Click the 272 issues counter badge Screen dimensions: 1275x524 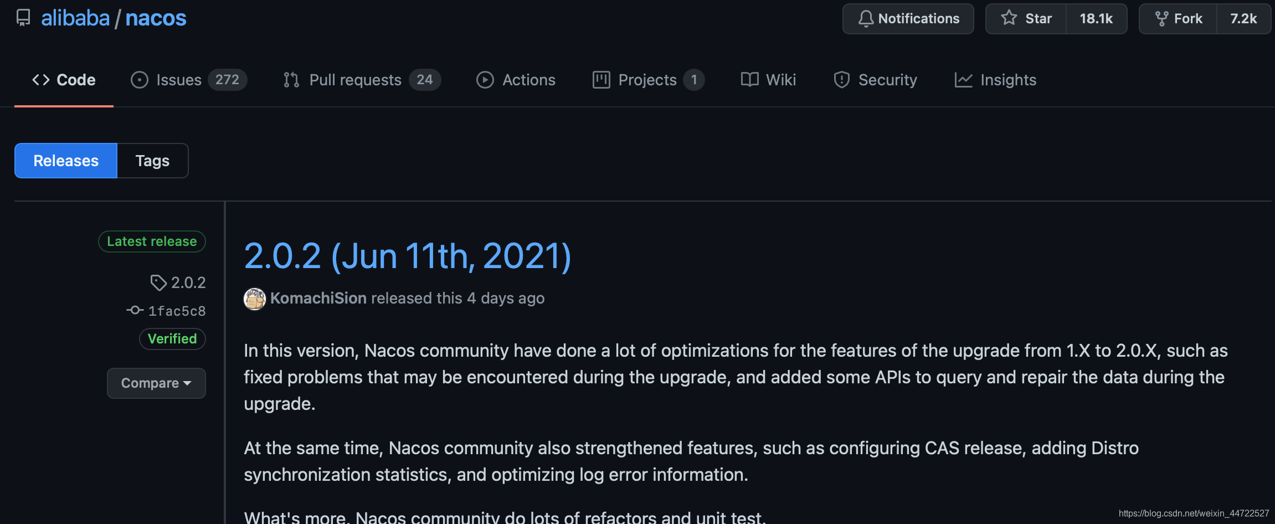[x=227, y=80]
